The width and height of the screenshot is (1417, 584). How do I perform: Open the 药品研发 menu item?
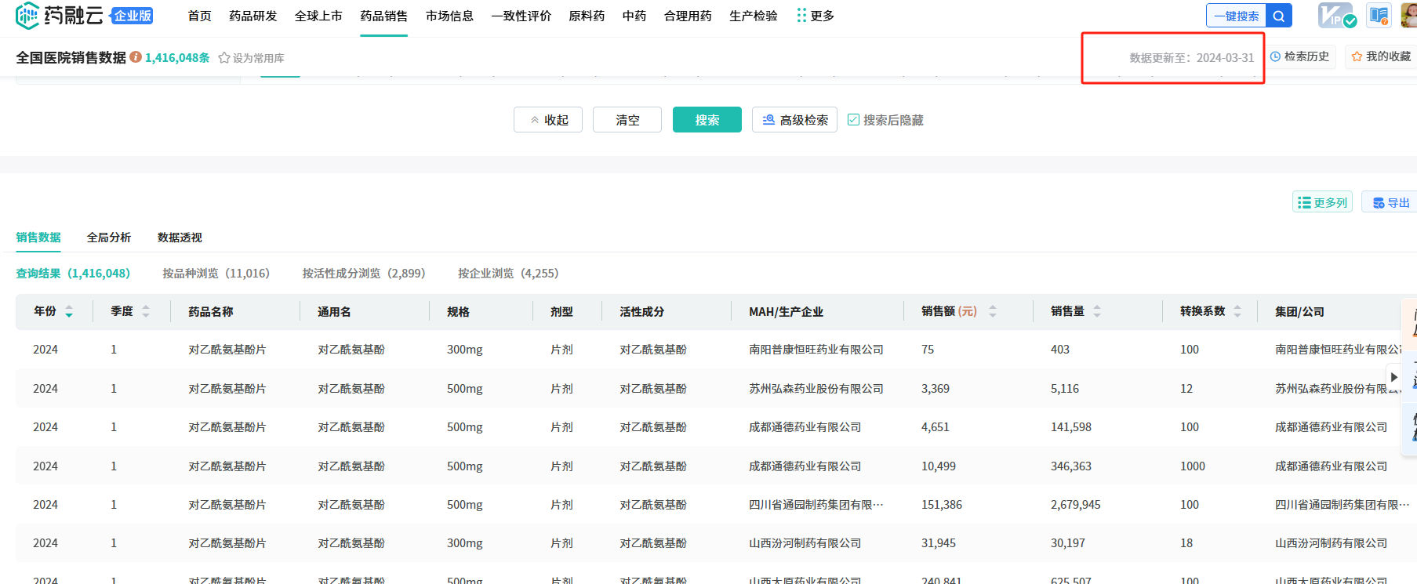[253, 16]
